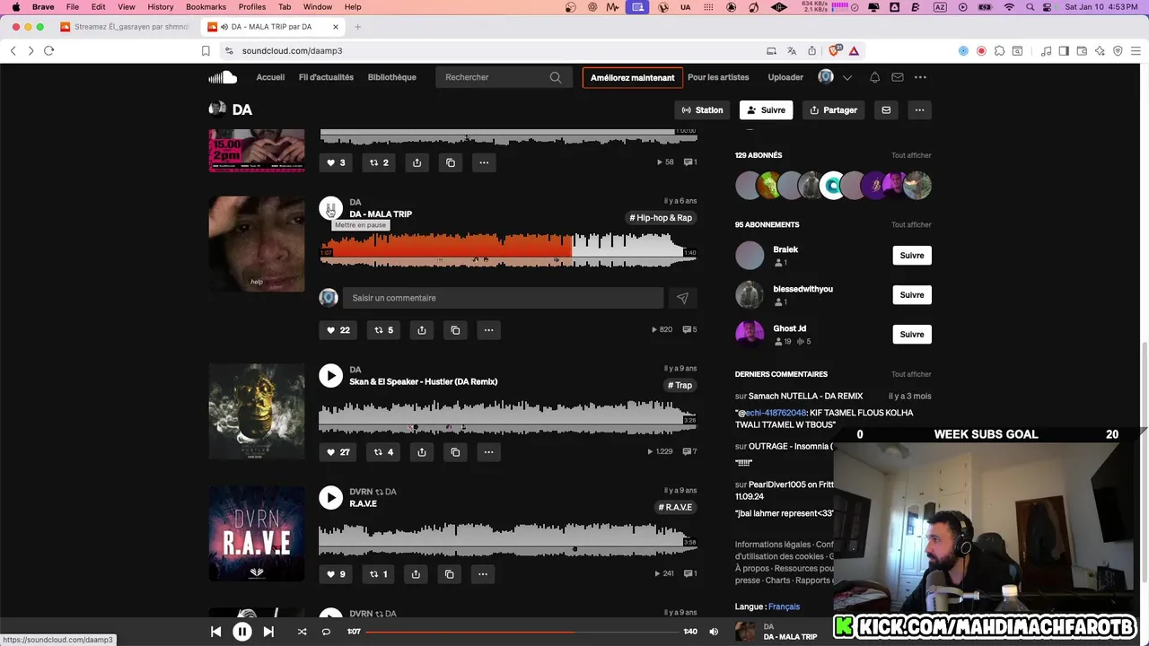Expand the profile avatar dropdown chevron
The width and height of the screenshot is (1149, 646).
846,78
